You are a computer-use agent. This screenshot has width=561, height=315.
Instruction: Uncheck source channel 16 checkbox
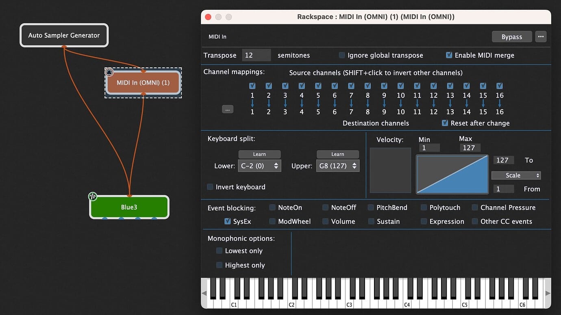coord(500,86)
